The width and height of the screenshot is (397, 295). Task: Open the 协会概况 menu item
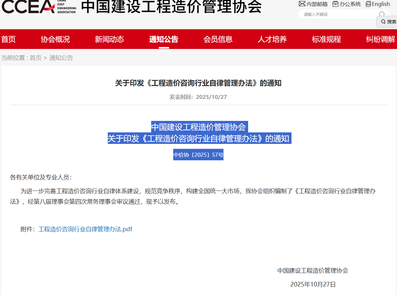[55, 39]
